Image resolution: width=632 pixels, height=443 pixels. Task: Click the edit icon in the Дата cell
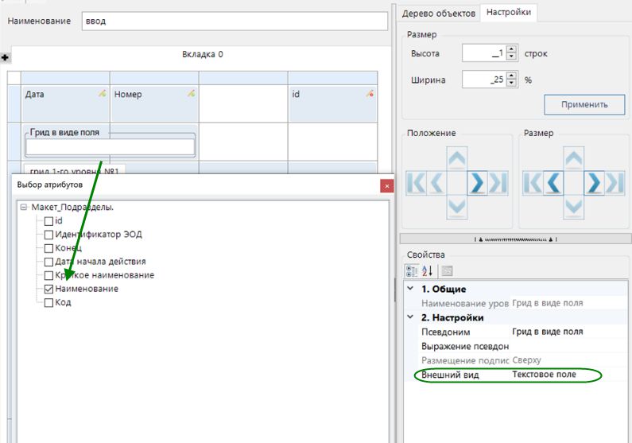click(102, 94)
